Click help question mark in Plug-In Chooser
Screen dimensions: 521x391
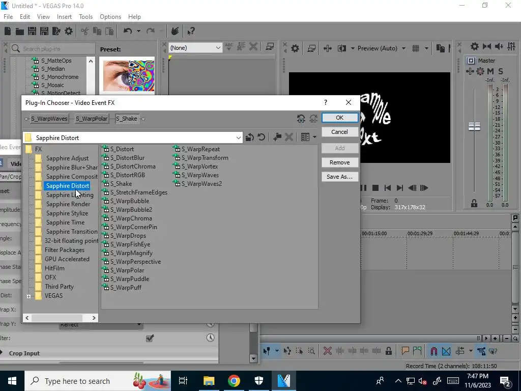click(326, 102)
